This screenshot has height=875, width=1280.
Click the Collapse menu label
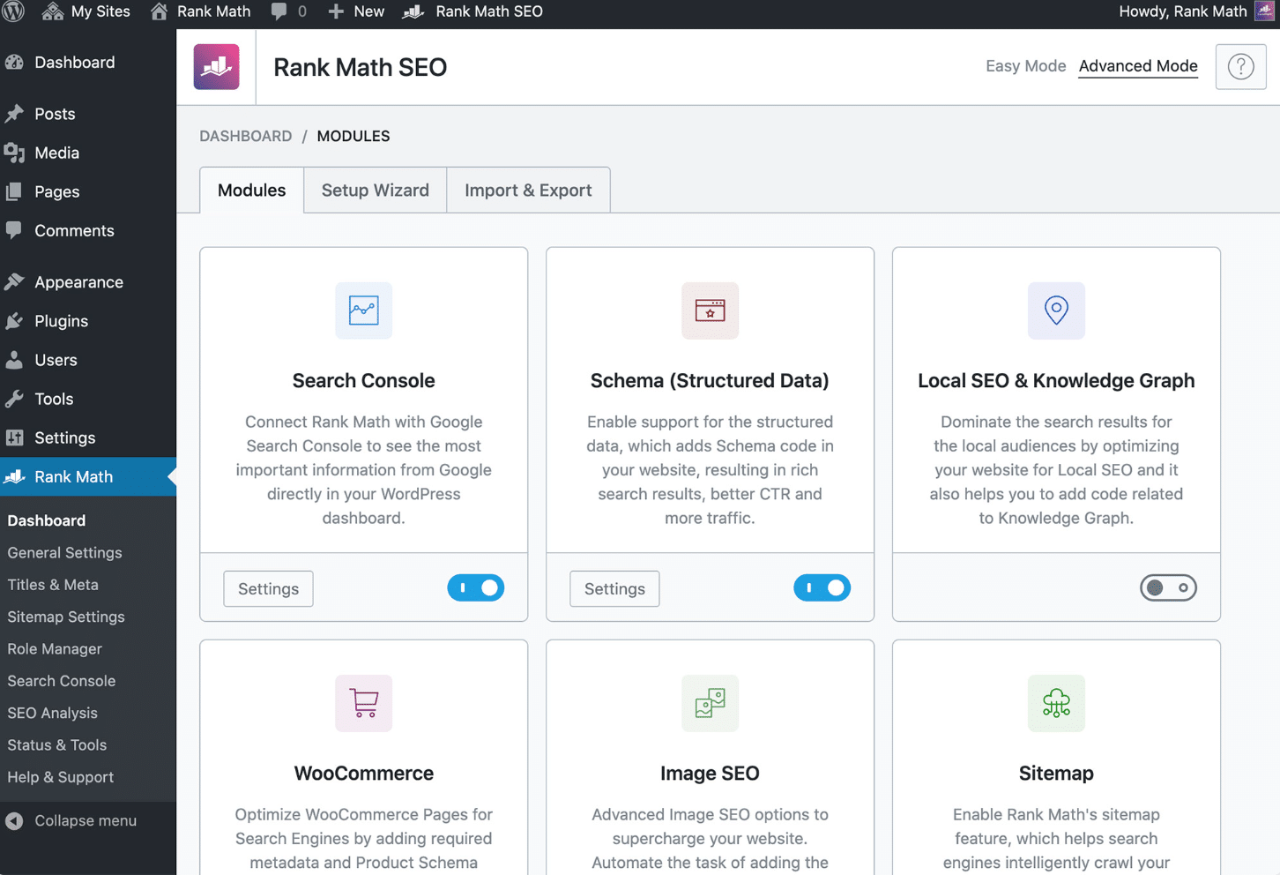(86, 820)
